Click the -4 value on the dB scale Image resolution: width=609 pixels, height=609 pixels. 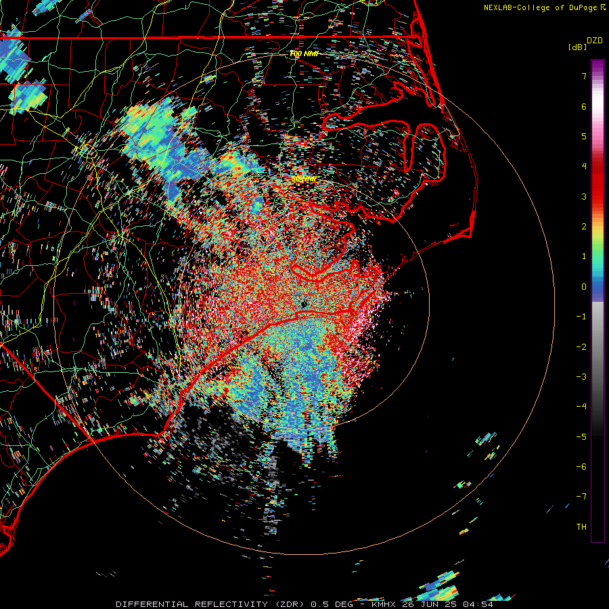click(581, 407)
